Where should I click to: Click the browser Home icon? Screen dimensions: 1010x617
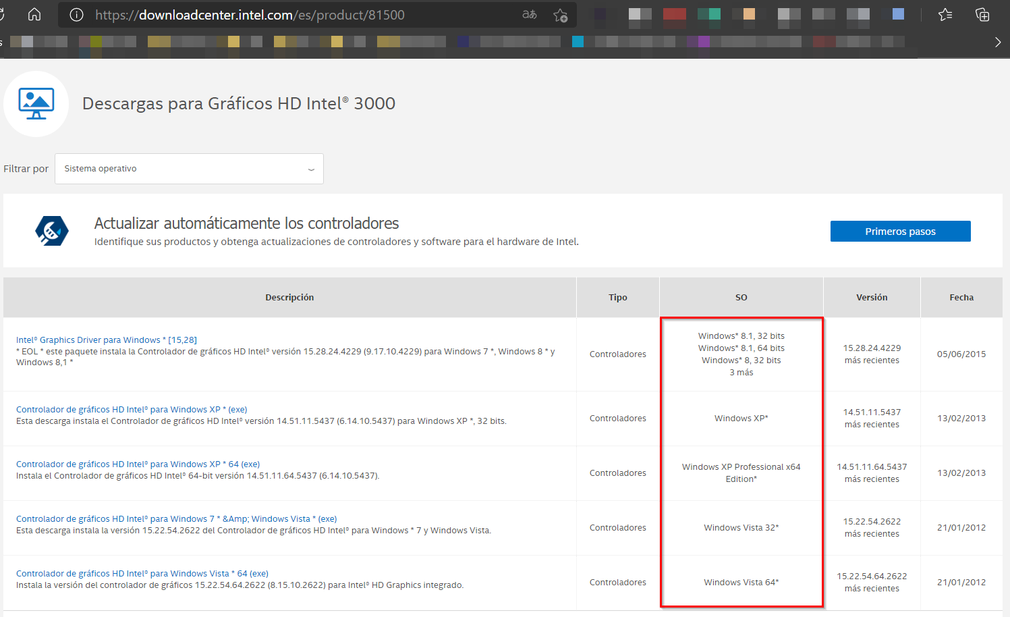point(34,14)
